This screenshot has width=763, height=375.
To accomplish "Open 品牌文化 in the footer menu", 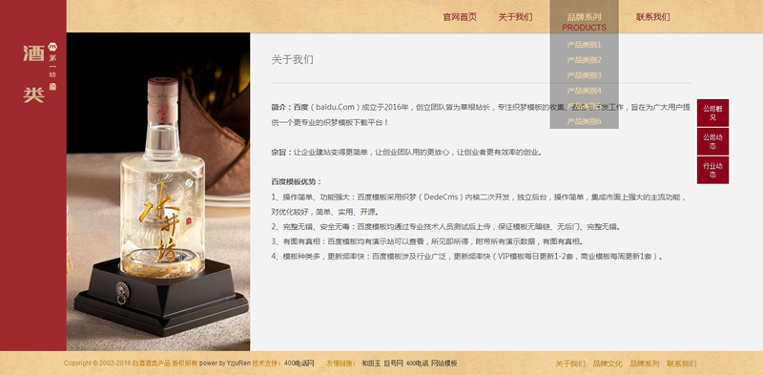I will pyautogui.click(x=608, y=364).
